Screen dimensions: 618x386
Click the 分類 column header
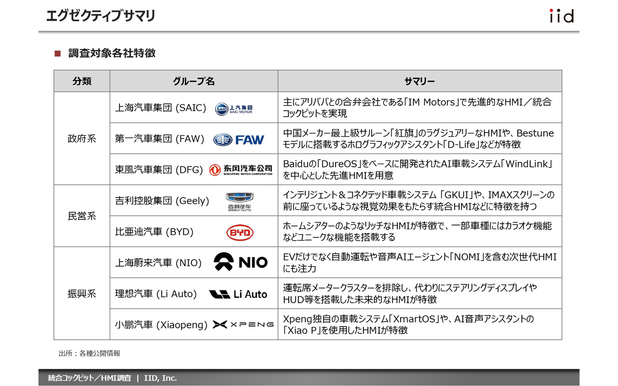[82, 81]
